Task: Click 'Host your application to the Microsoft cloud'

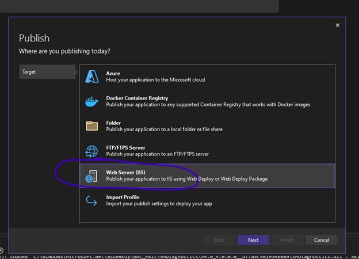Action: (155, 79)
